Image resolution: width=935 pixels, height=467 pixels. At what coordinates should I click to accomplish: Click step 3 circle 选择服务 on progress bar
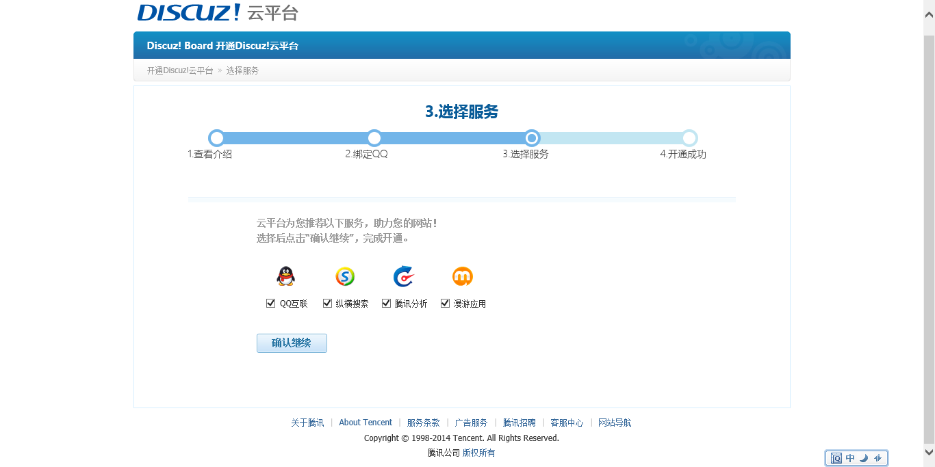[532, 138]
